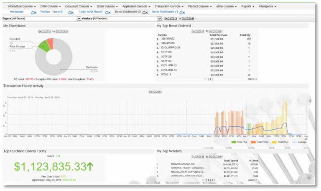
Task: Open the CRM Console menu
Action: point(50,6)
